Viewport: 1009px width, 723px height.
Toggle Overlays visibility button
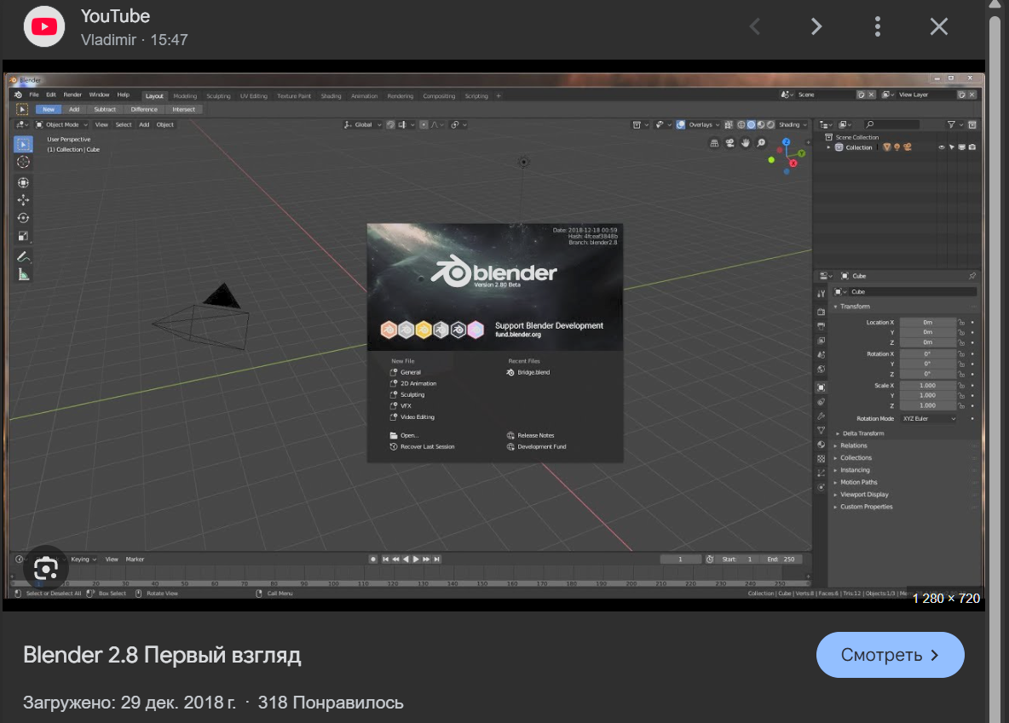click(x=681, y=125)
